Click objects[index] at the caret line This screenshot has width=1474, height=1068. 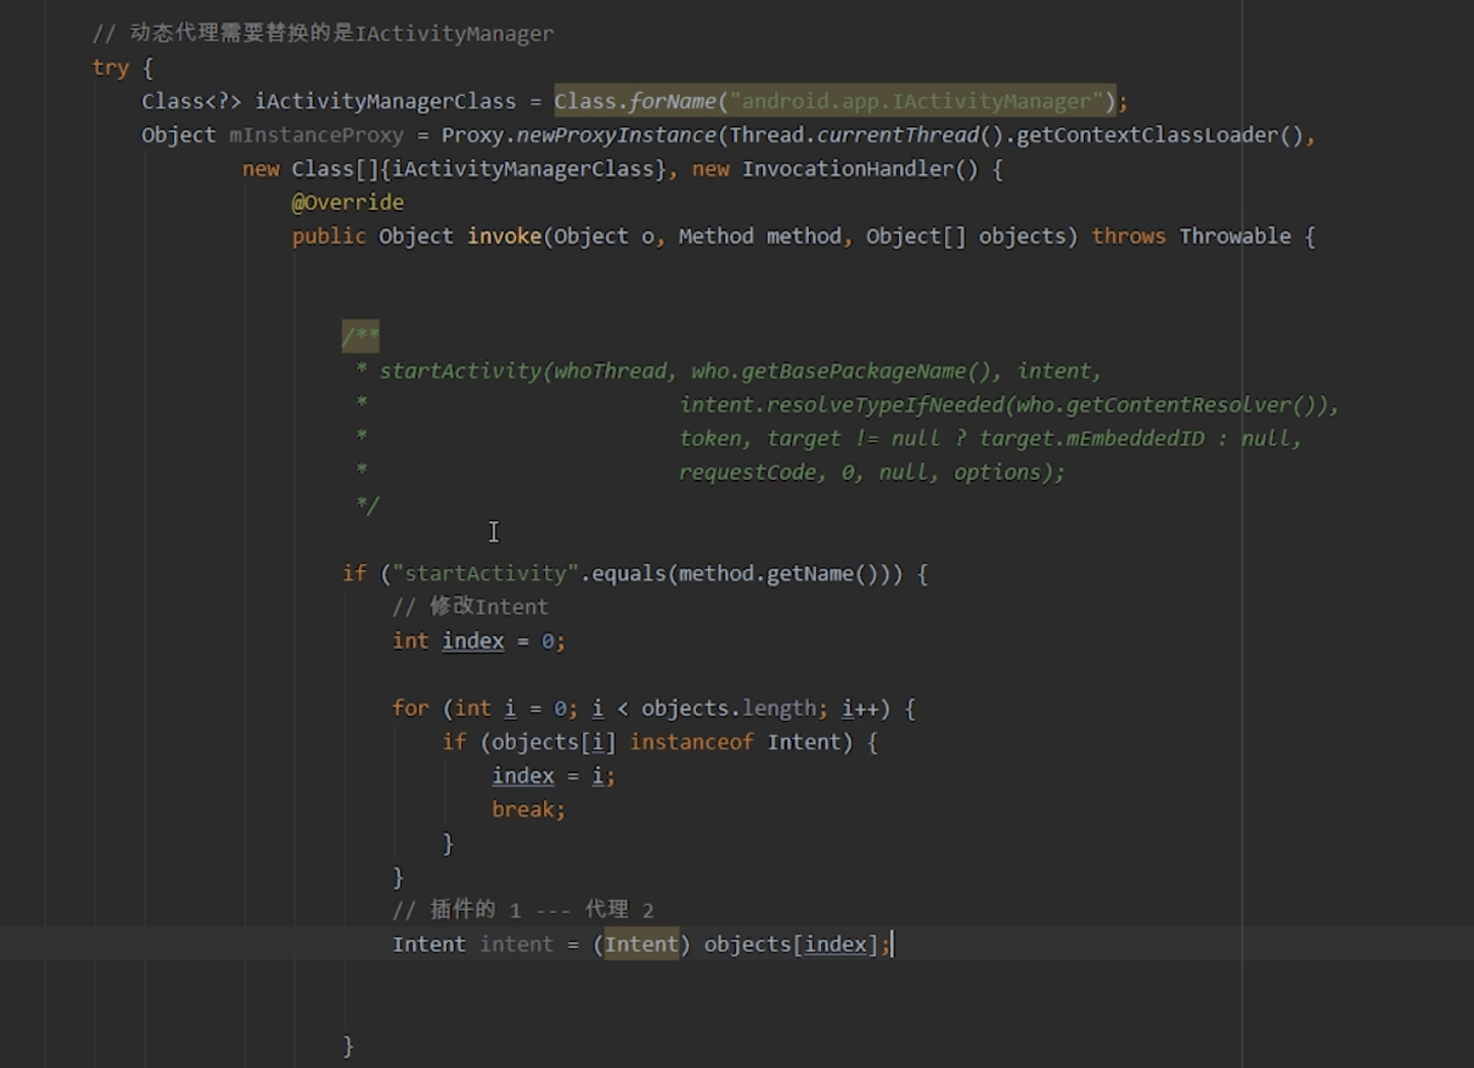click(x=791, y=945)
